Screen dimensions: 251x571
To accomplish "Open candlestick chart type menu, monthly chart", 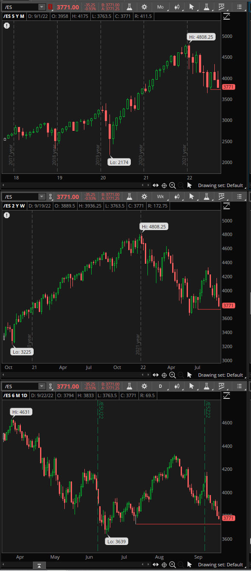I will (x=177, y=7).
